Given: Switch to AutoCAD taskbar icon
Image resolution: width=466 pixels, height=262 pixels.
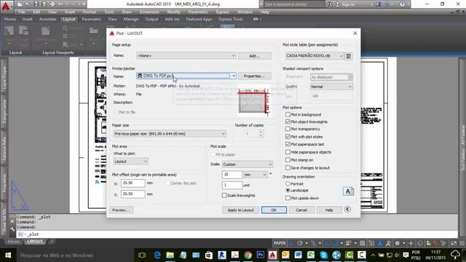Looking at the screenshot, I should point(272,255).
